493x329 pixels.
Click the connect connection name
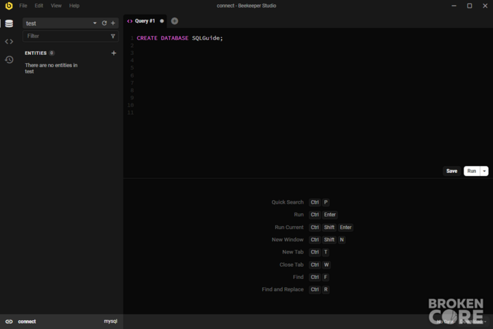pyautogui.click(x=27, y=321)
